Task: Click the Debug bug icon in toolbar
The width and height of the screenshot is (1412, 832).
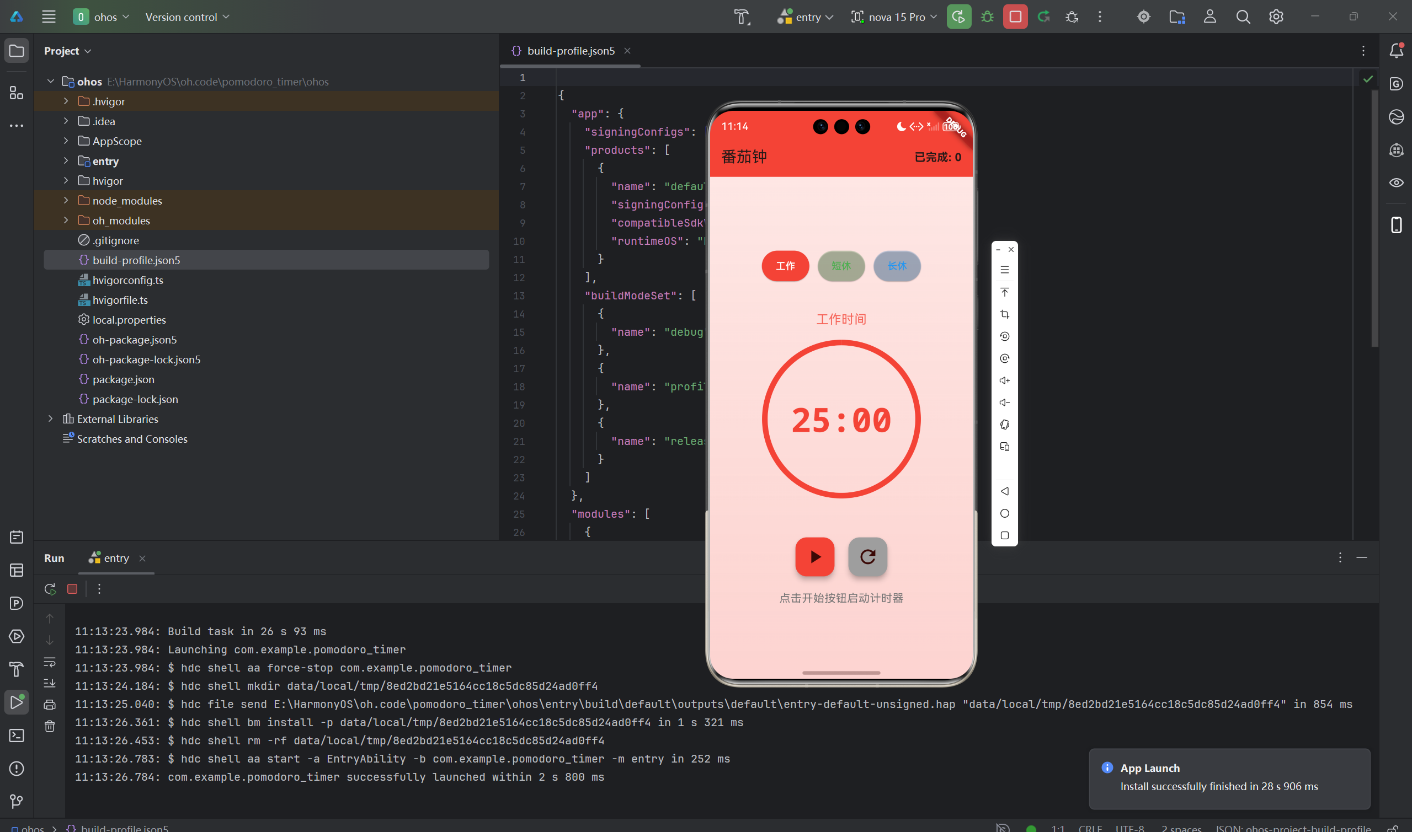Action: pos(987,17)
